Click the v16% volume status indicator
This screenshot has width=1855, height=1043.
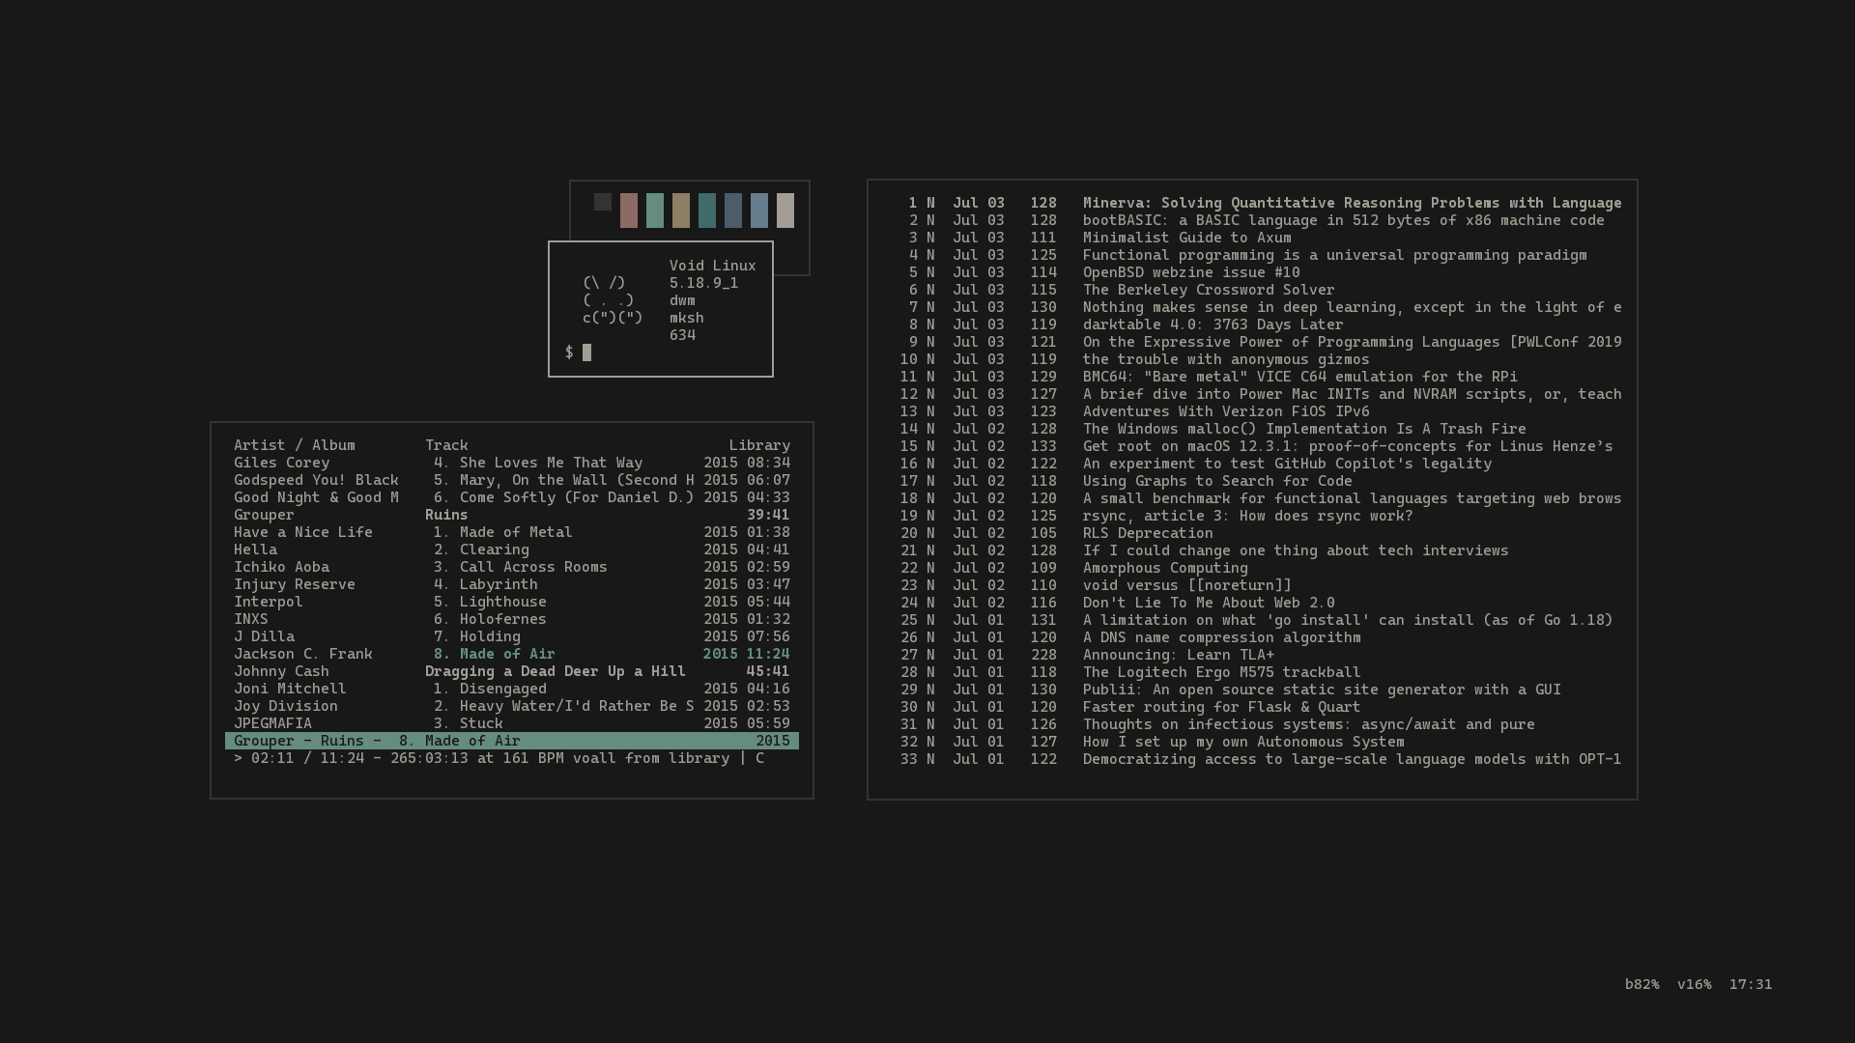[x=1694, y=984]
